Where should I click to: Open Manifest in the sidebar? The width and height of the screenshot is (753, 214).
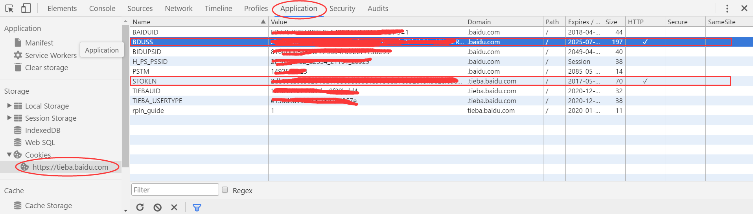coord(39,43)
